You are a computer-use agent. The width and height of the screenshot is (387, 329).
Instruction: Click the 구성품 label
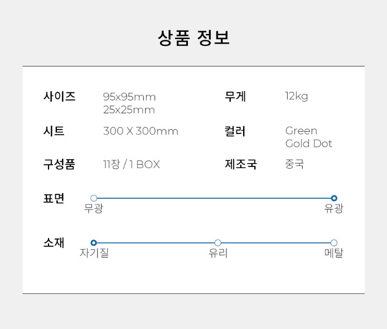[x=59, y=164]
